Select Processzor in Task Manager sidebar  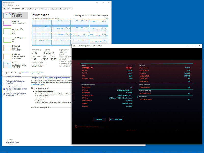coord(15,16)
